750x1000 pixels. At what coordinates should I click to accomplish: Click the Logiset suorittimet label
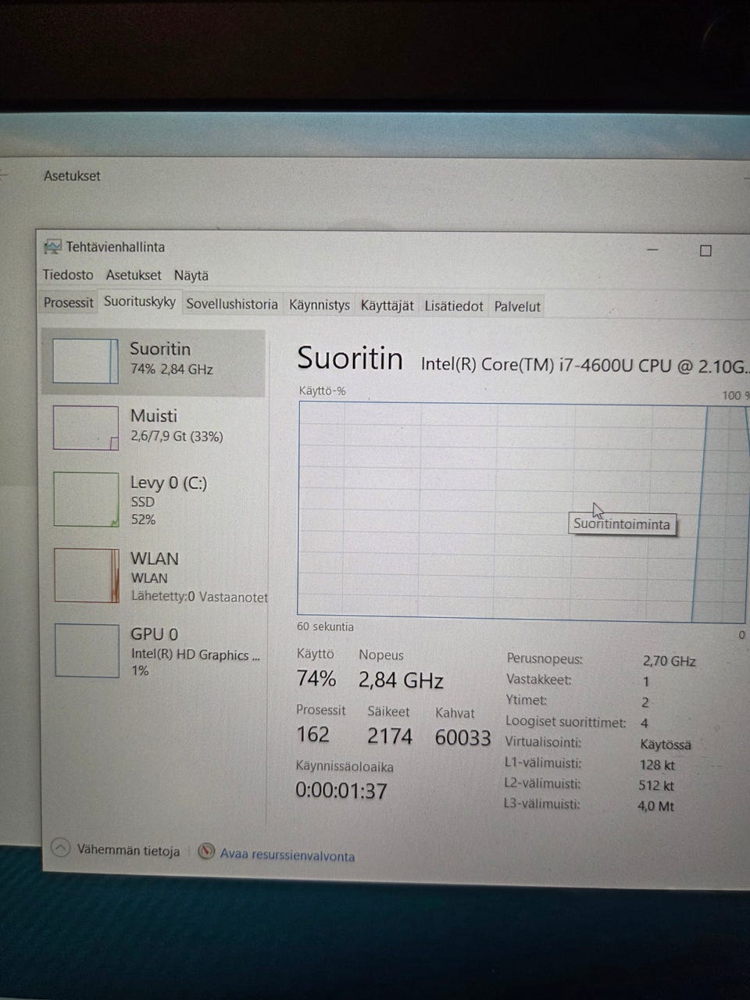pyautogui.click(x=566, y=722)
